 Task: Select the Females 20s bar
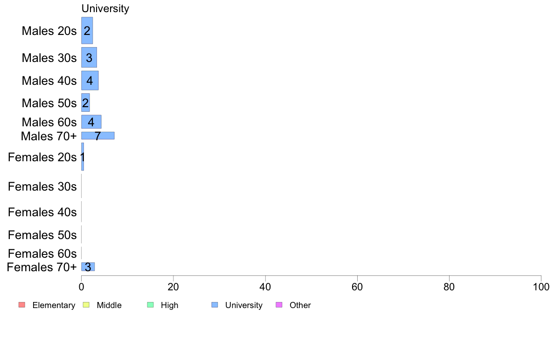pyautogui.click(x=83, y=157)
